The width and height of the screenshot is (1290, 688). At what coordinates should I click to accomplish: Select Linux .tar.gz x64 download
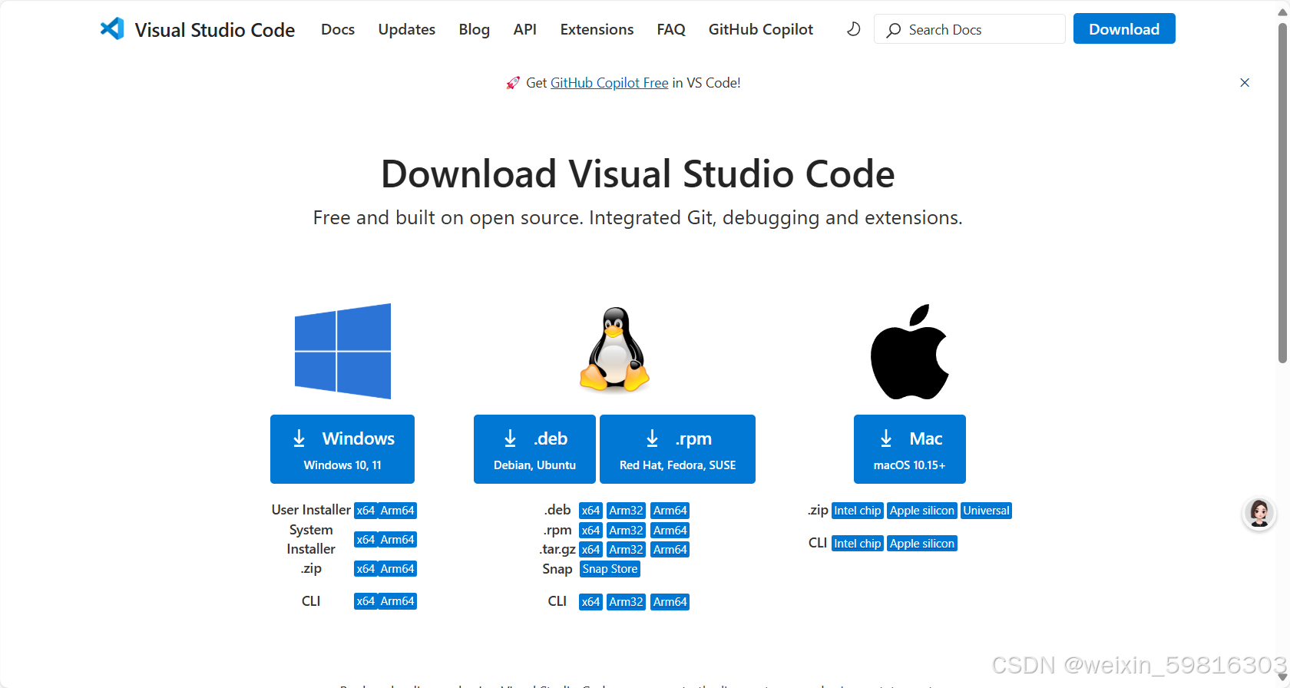pyautogui.click(x=590, y=550)
